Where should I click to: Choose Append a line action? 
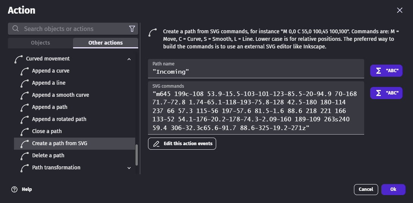(x=48, y=83)
